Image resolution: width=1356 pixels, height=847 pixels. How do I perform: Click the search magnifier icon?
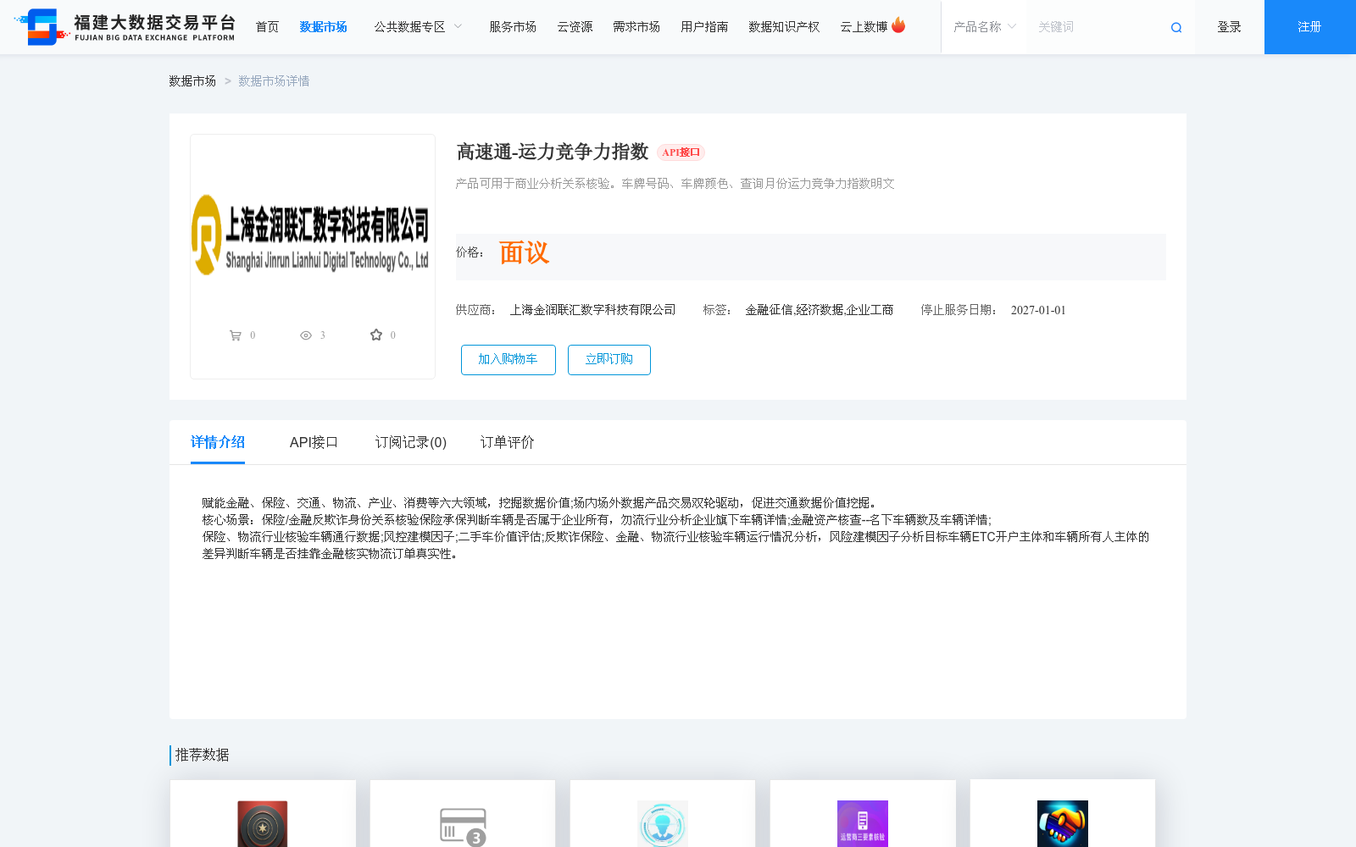tap(1176, 28)
